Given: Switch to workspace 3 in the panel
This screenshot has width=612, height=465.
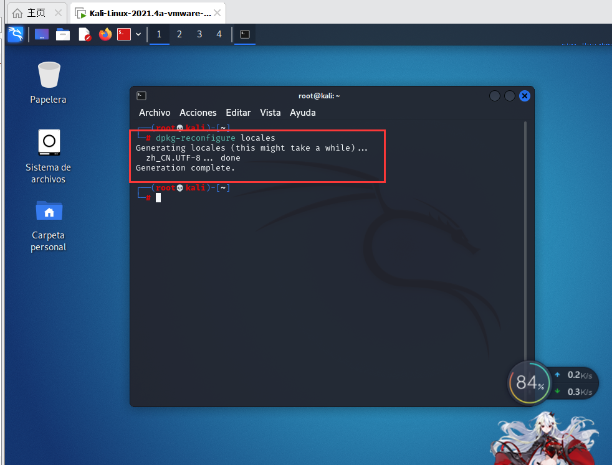Looking at the screenshot, I should [199, 34].
